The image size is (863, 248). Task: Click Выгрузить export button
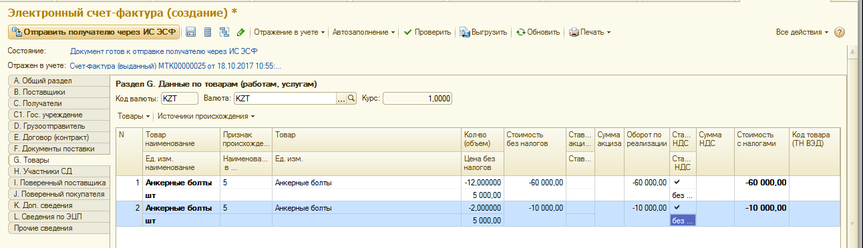(484, 32)
